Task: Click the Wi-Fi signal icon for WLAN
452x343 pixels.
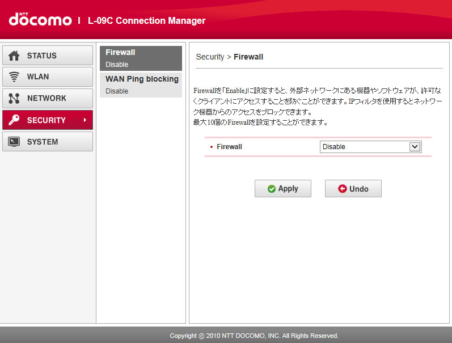Action: (15, 77)
